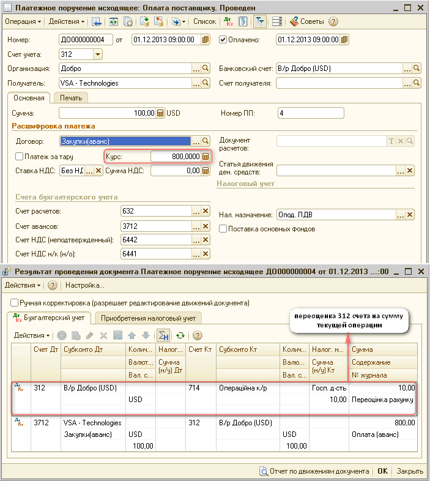
Task: Switch to the Печать tab
Action: (x=70, y=97)
